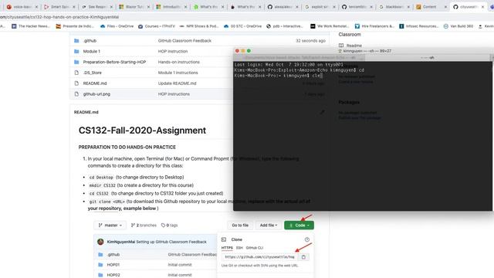Select the SSH clone tab in README screenshot

point(239,248)
